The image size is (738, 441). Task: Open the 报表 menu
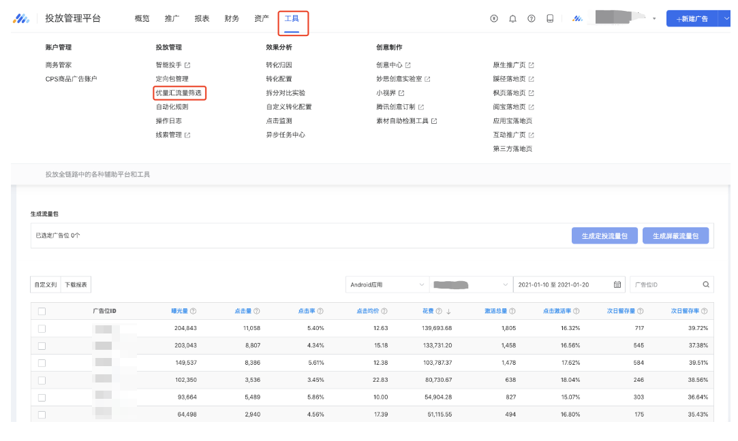coord(202,18)
